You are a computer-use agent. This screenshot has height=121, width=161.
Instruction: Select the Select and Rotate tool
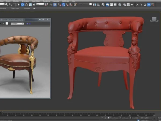(x=27, y=5)
